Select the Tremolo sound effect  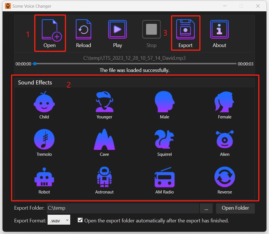[44, 142]
